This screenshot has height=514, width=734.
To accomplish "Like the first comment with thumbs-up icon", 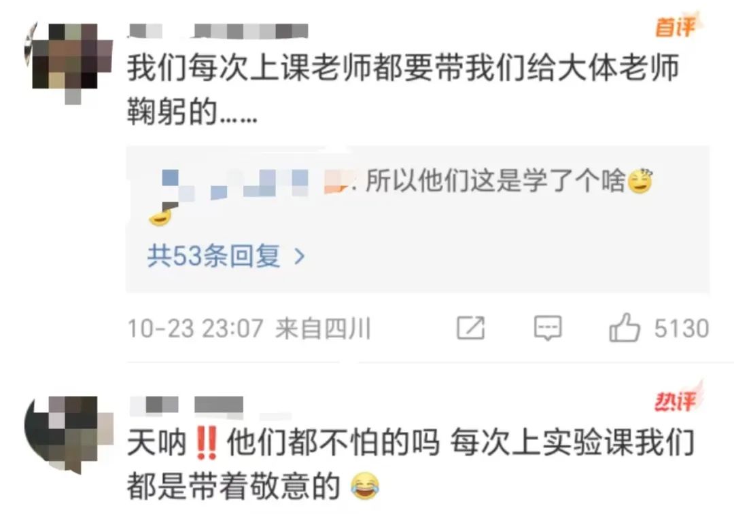I will coord(624,327).
